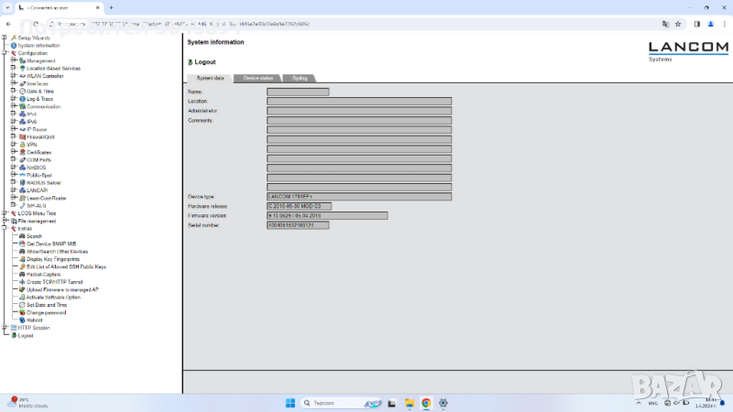Click the Logout icon in the tree
This screenshot has width=733, height=412.
[14, 335]
